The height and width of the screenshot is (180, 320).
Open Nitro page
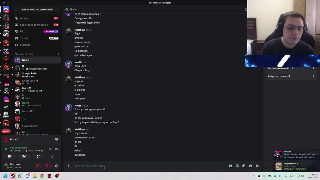[37, 31]
